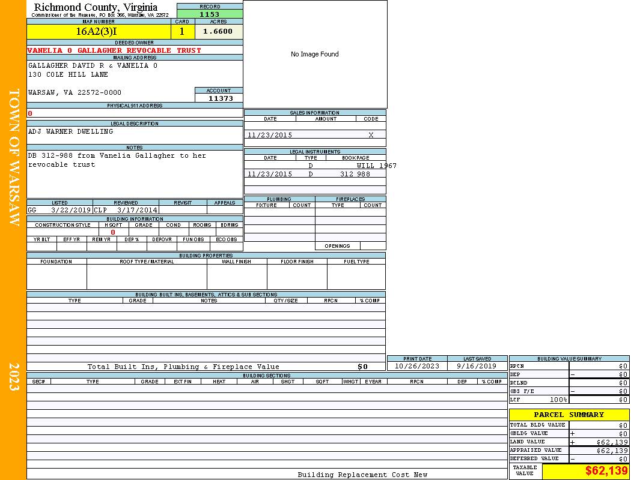Image resolution: width=631 pixels, height=480 pixels.
Task: Click the PHYSICAL 911 ADDRESS header
Action: 135,106
